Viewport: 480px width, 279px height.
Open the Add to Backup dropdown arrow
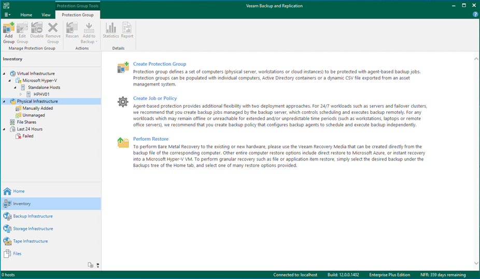click(96, 42)
